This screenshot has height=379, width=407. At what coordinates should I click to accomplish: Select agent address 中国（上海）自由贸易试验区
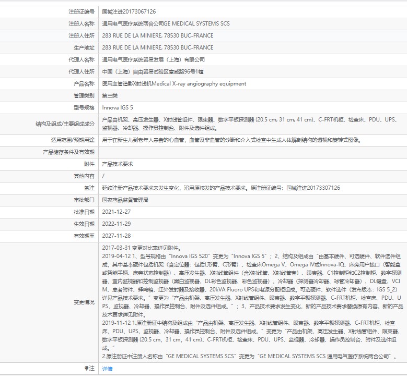coord(135,72)
